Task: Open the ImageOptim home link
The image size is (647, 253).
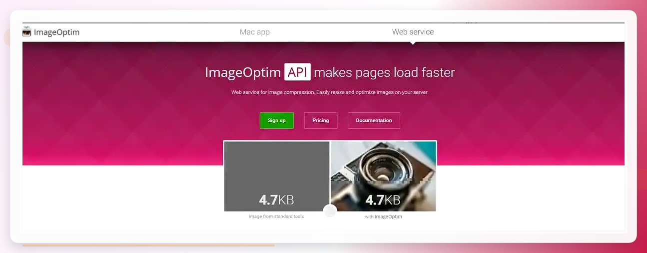Action: pos(51,32)
